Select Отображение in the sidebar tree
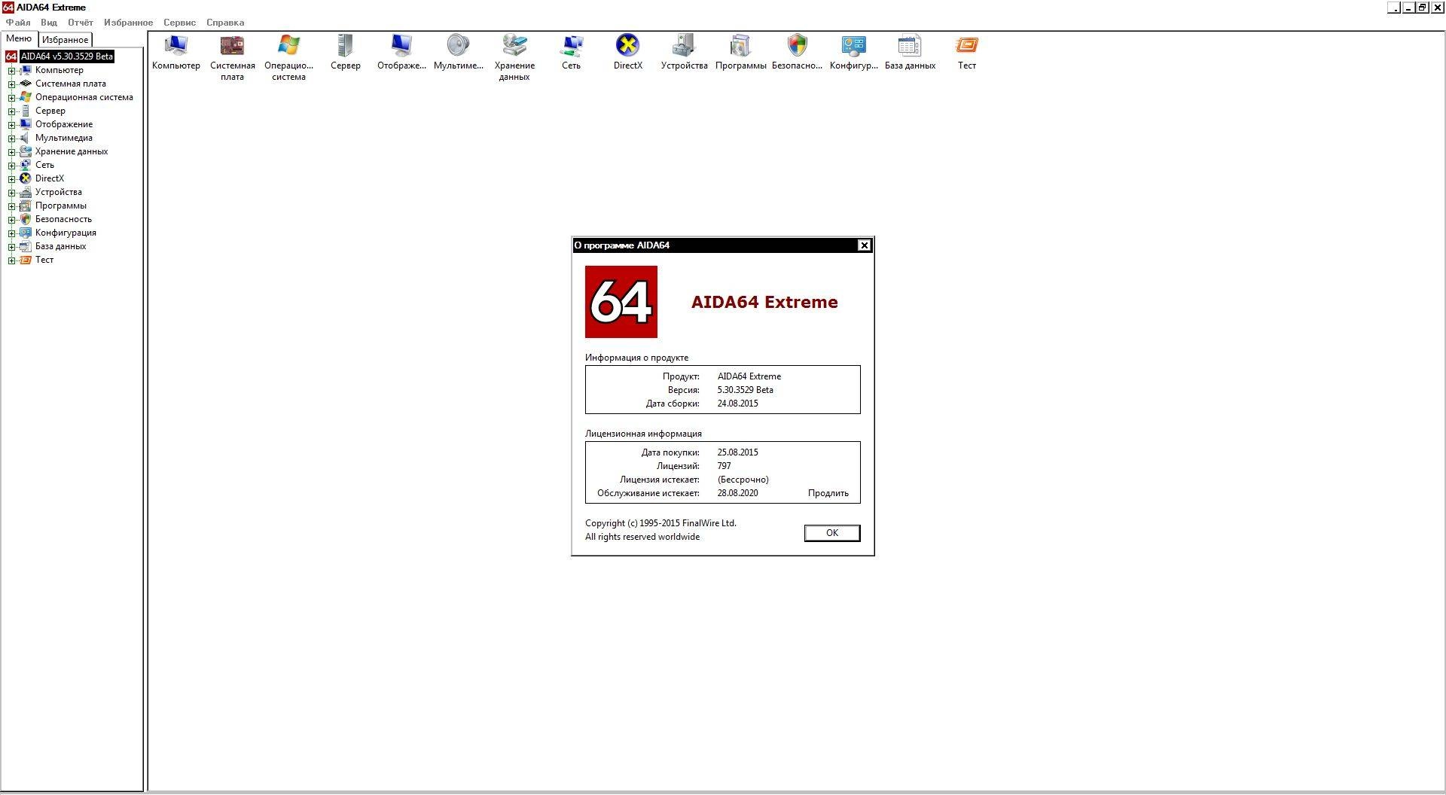The height and width of the screenshot is (795, 1446). pyautogui.click(x=63, y=124)
